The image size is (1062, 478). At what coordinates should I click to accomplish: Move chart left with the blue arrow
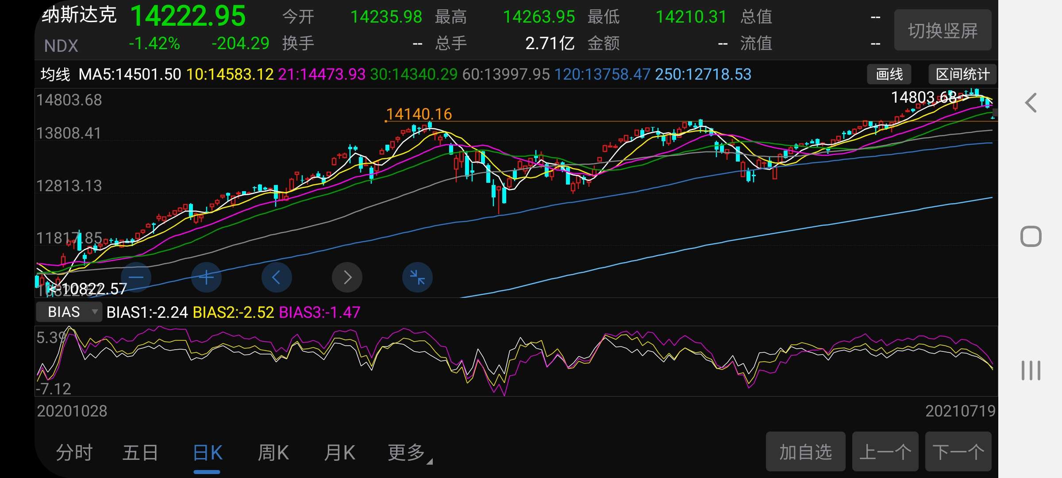click(277, 278)
